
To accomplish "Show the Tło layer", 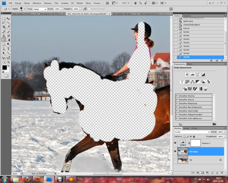I will 175,160.
